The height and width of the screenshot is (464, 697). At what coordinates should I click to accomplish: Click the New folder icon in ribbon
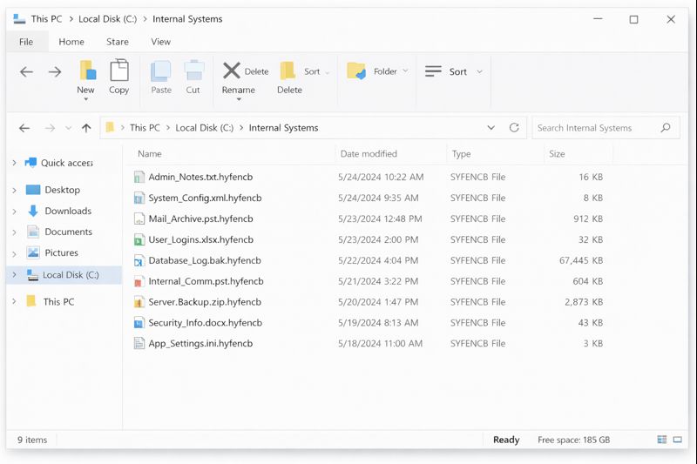(x=86, y=71)
